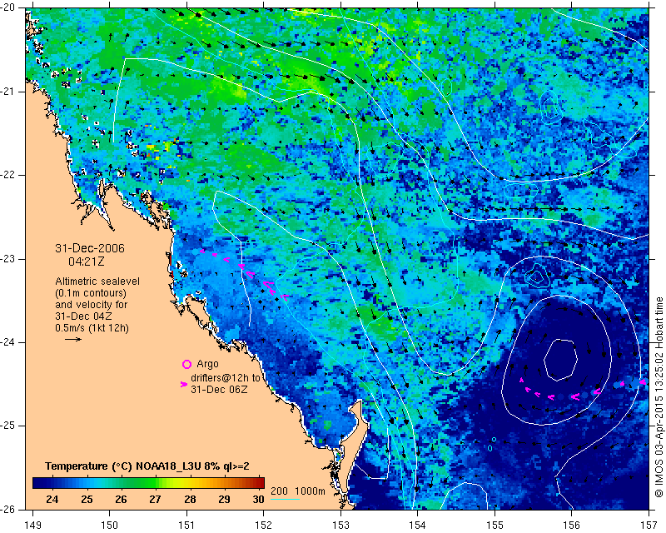Click the "drifters@12h to" legend text
The width and height of the screenshot is (666, 533).
225,378
